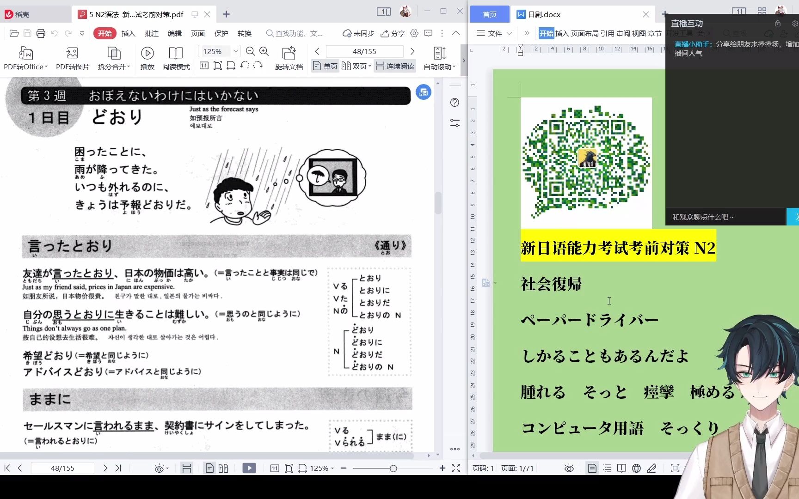Open the 自动滚动 auto-scroll options

click(x=440, y=58)
